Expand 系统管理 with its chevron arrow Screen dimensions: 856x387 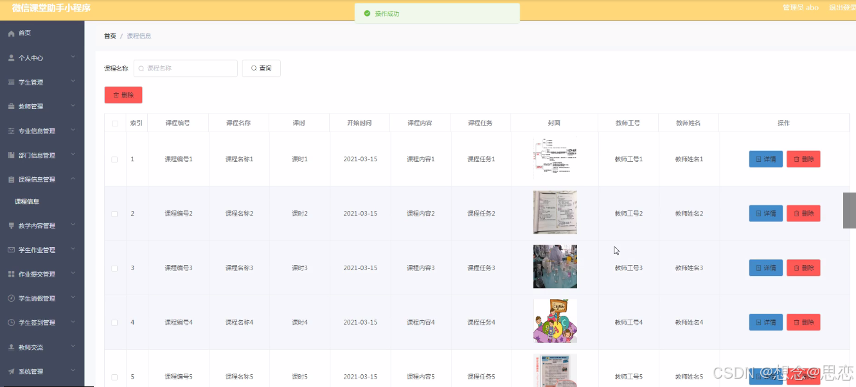(73, 371)
